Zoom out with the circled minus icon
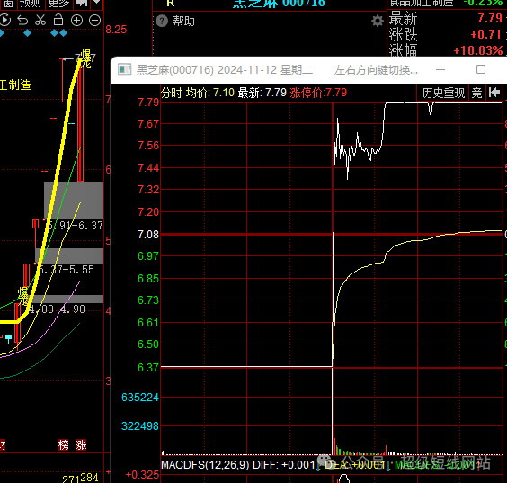 94,21
